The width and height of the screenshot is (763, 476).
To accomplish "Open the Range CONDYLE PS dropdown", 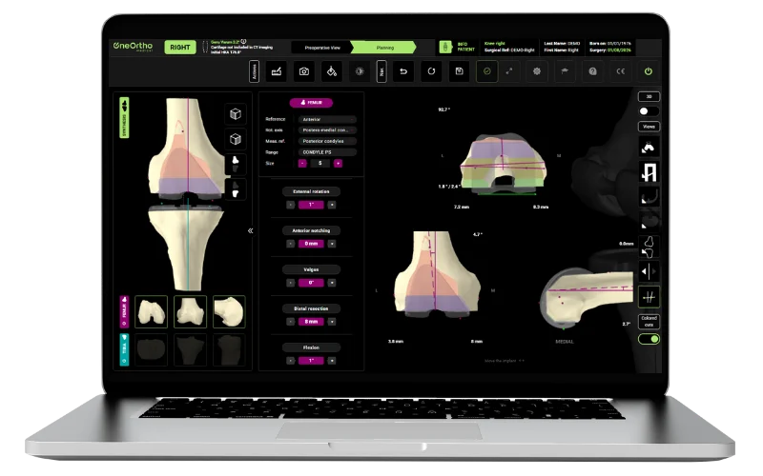I will coord(327,152).
